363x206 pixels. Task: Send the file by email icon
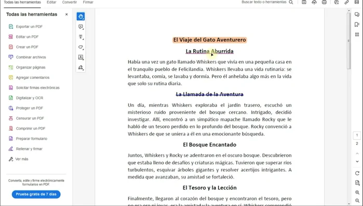(x=357, y=2)
